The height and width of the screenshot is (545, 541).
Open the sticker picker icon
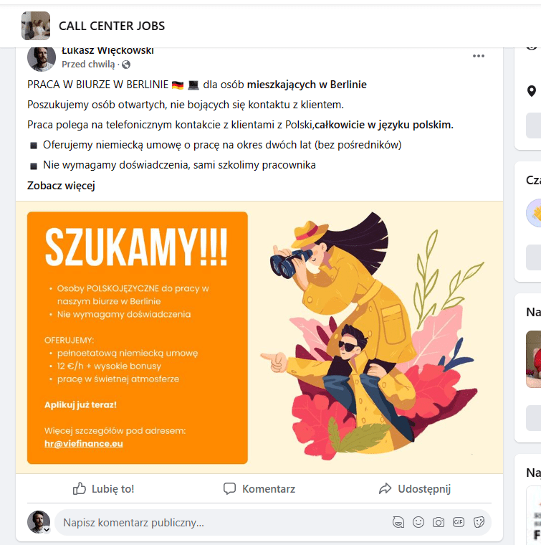click(479, 522)
